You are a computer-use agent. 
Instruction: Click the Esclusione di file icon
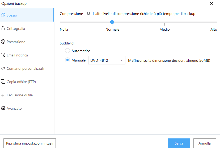pos(3,95)
